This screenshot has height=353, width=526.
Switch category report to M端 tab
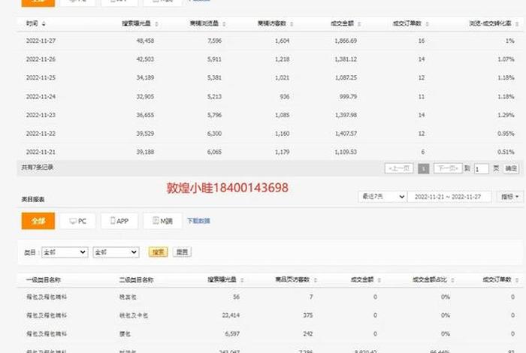pos(163,221)
